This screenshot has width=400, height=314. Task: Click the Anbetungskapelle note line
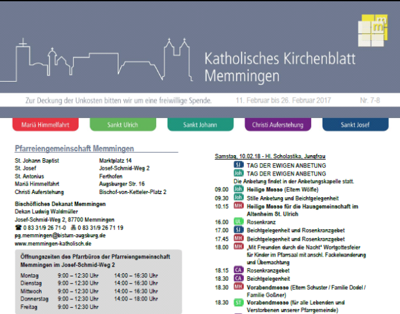(294, 181)
